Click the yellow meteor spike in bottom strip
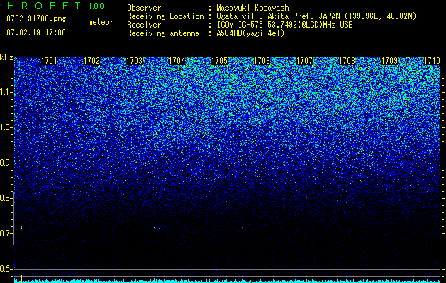The height and width of the screenshot is (283, 446). click(x=21, y=277)
